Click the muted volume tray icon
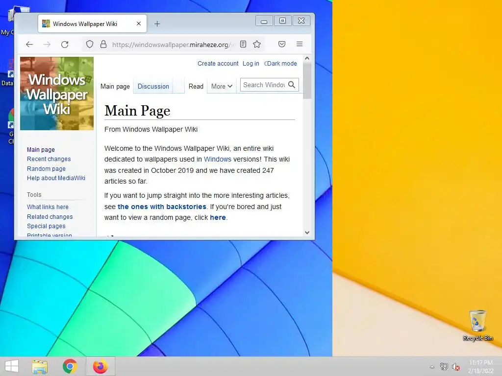This screenshot has width=502, height=376. (455, 367)
